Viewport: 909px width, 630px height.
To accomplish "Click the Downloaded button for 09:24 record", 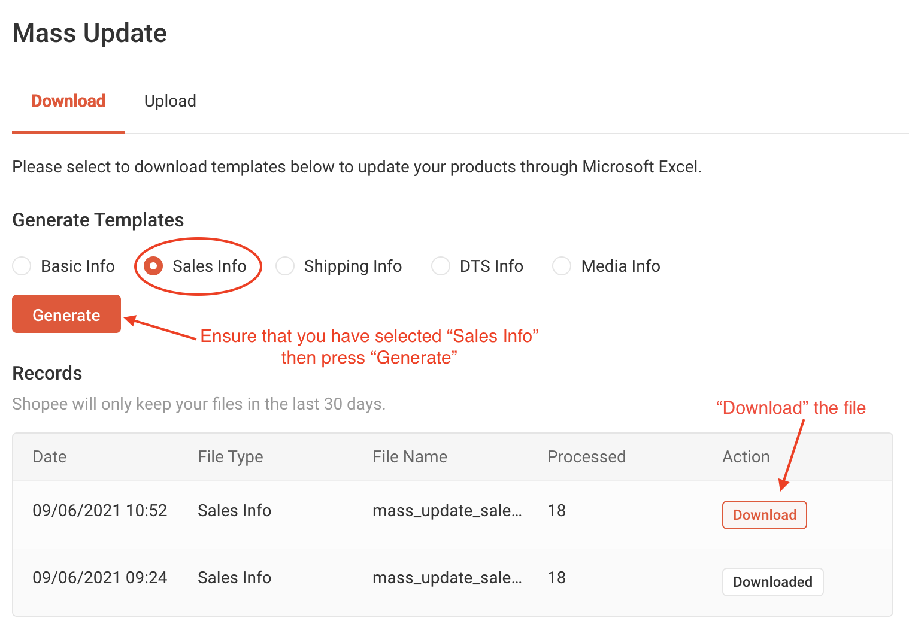I will point(772,582).
